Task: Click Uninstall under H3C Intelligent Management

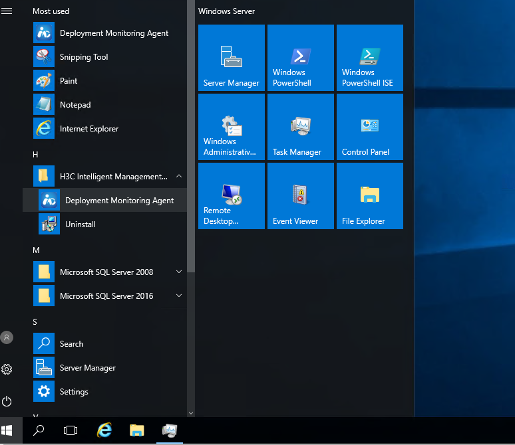Action: 104,224
